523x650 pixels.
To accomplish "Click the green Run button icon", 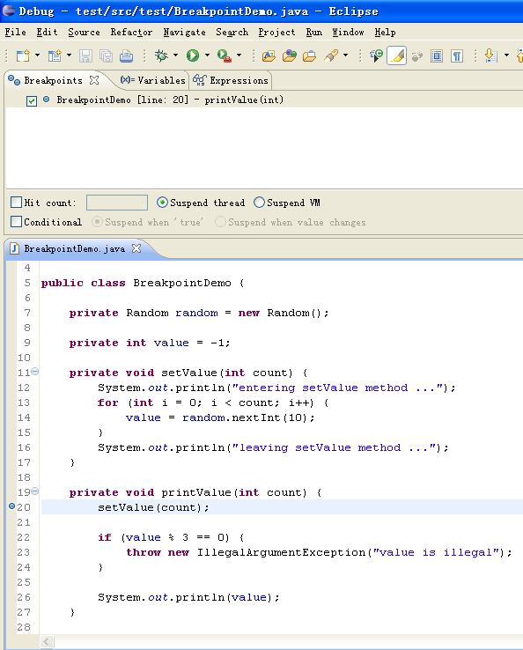I will 193,55.
